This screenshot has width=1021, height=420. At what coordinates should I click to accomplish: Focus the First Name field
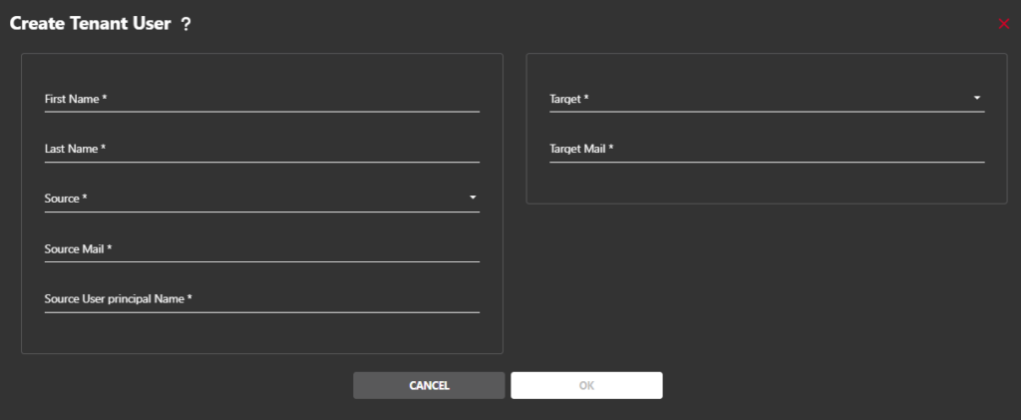[x=262, y=100]
